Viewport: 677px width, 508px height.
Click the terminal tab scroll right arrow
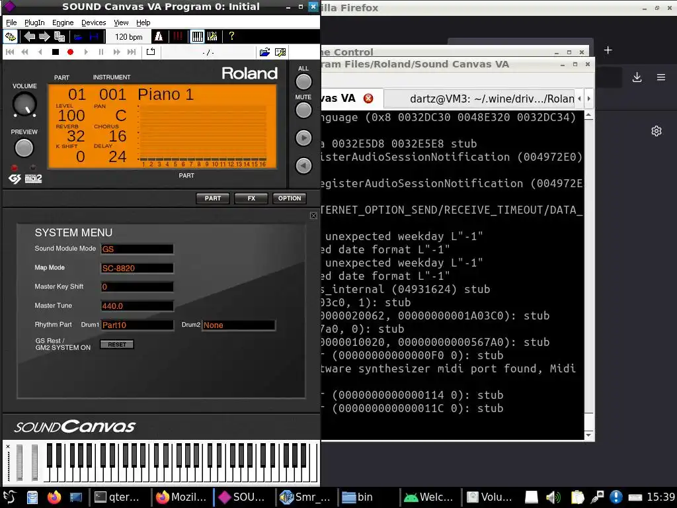[588, 99]
